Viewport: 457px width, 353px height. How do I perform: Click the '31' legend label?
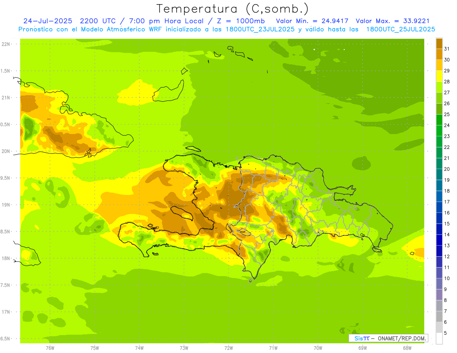tap(447, 49)
